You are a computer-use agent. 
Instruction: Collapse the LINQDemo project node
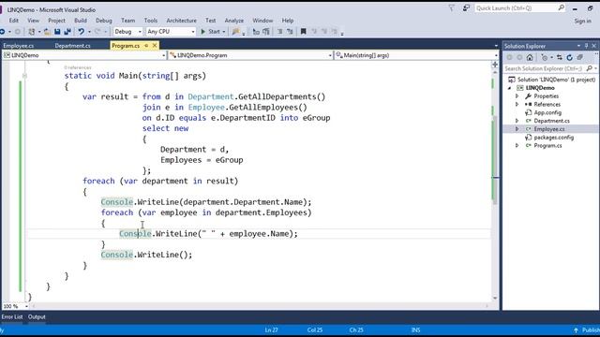(509, 88)
